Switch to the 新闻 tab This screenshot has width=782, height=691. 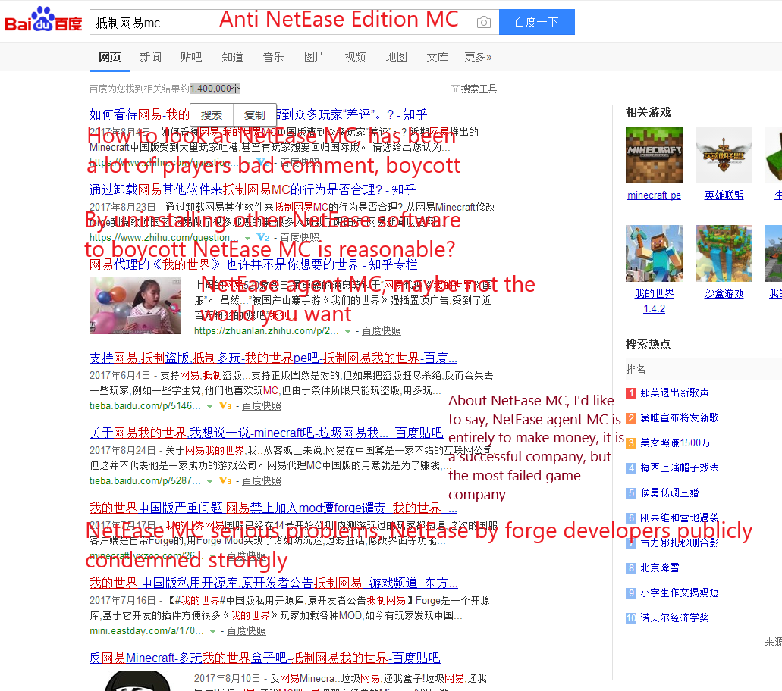pyautogui.click(x=150, y=58)
